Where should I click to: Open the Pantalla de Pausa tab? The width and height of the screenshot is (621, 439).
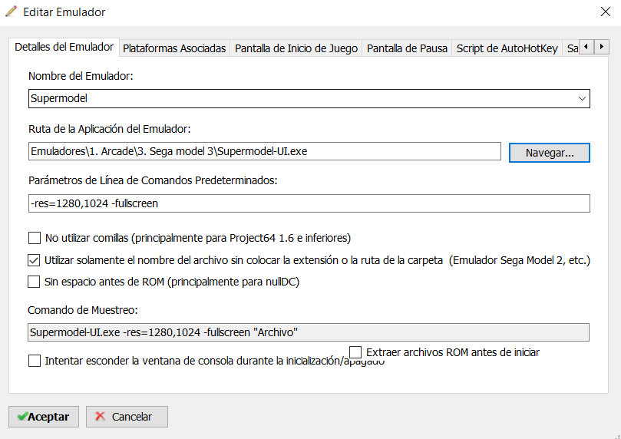tap(407, 48)
